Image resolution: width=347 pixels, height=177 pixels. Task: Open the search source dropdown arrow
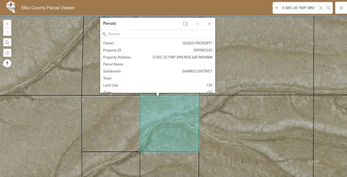coord(277,8)
